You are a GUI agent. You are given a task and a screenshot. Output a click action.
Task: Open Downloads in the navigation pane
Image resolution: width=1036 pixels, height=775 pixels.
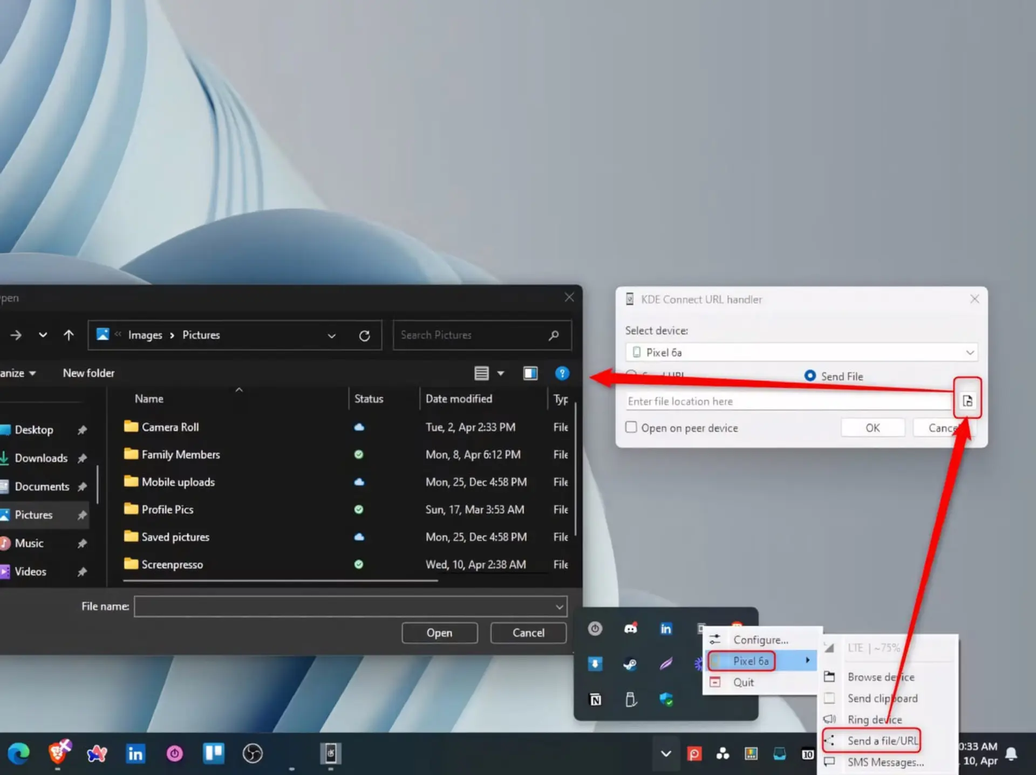pos(41,458)
